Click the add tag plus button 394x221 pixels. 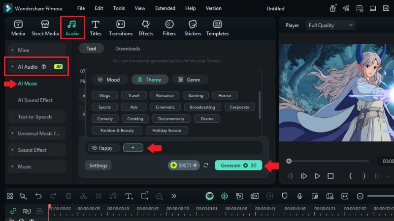pyautogui.click(x=133, y=148)
